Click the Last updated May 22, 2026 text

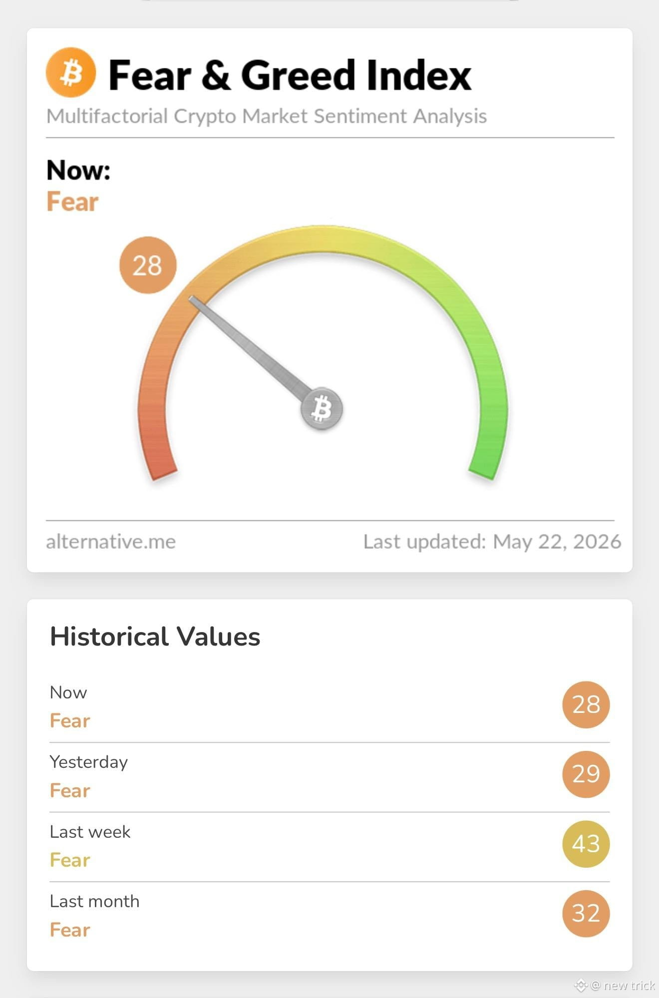(492, 542)
